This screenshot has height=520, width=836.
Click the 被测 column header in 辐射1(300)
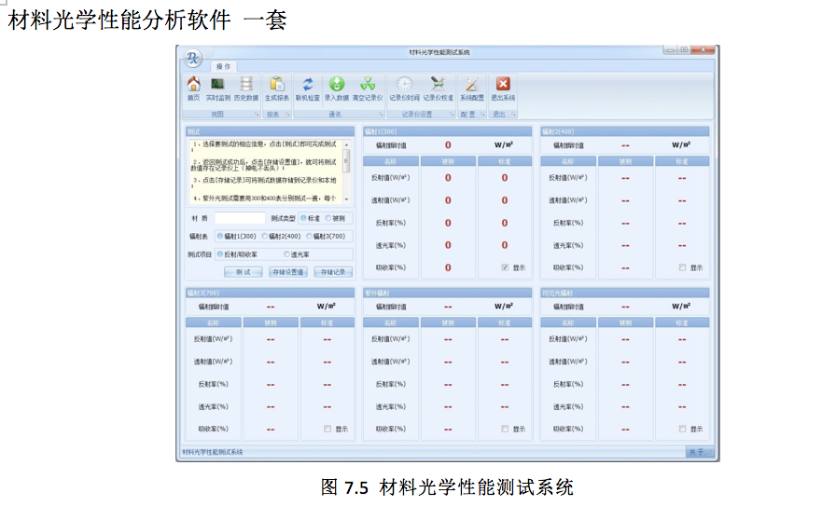448,161
